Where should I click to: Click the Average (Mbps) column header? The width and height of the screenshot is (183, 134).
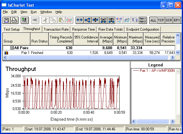coord(106,39)
